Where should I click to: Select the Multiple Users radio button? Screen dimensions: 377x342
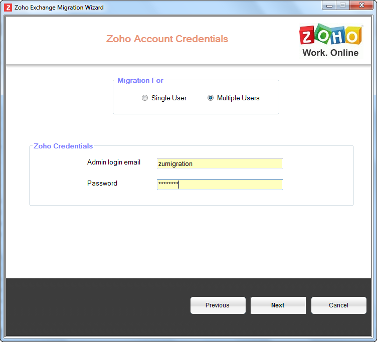pyautogui.click(x=211, y=98)
